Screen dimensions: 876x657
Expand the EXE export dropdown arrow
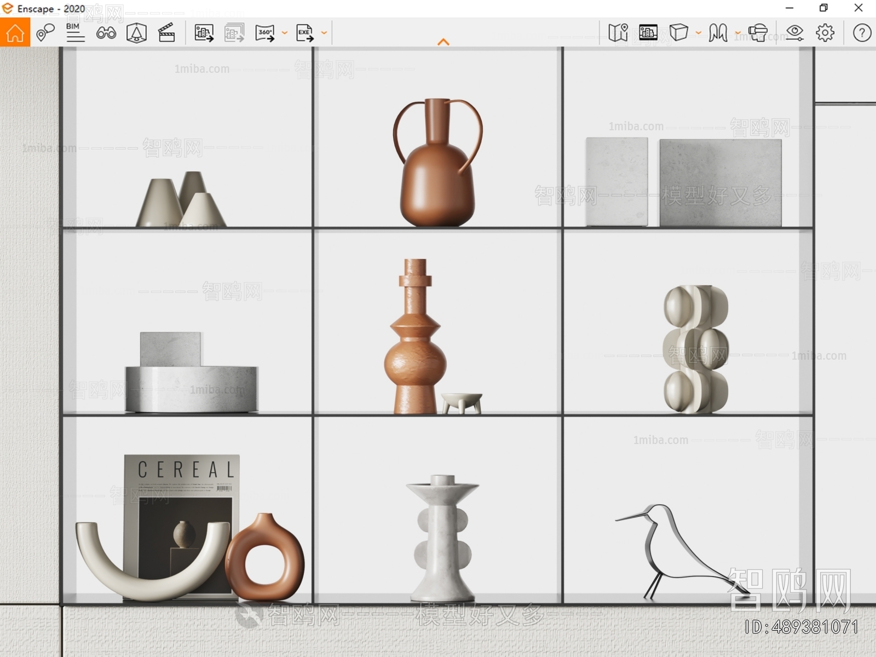(324, 33)
